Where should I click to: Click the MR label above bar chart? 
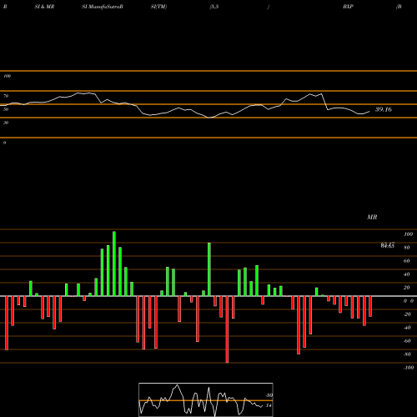tap(372, 217)
